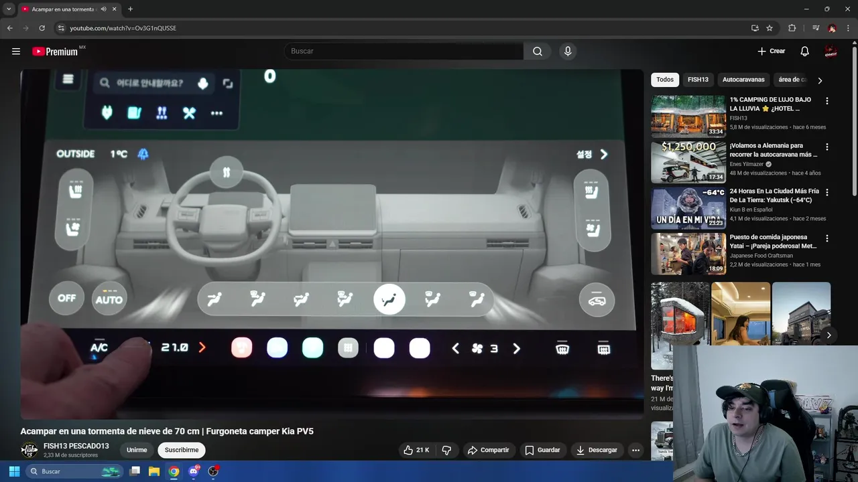Open the notifications bell
Image resolution: width=858 pixels, height=482 pixels.
(805, 52)
